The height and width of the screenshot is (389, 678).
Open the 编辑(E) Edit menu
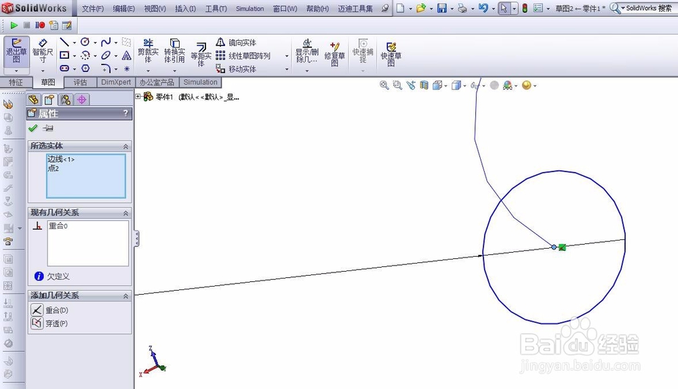tap(123, 8)
